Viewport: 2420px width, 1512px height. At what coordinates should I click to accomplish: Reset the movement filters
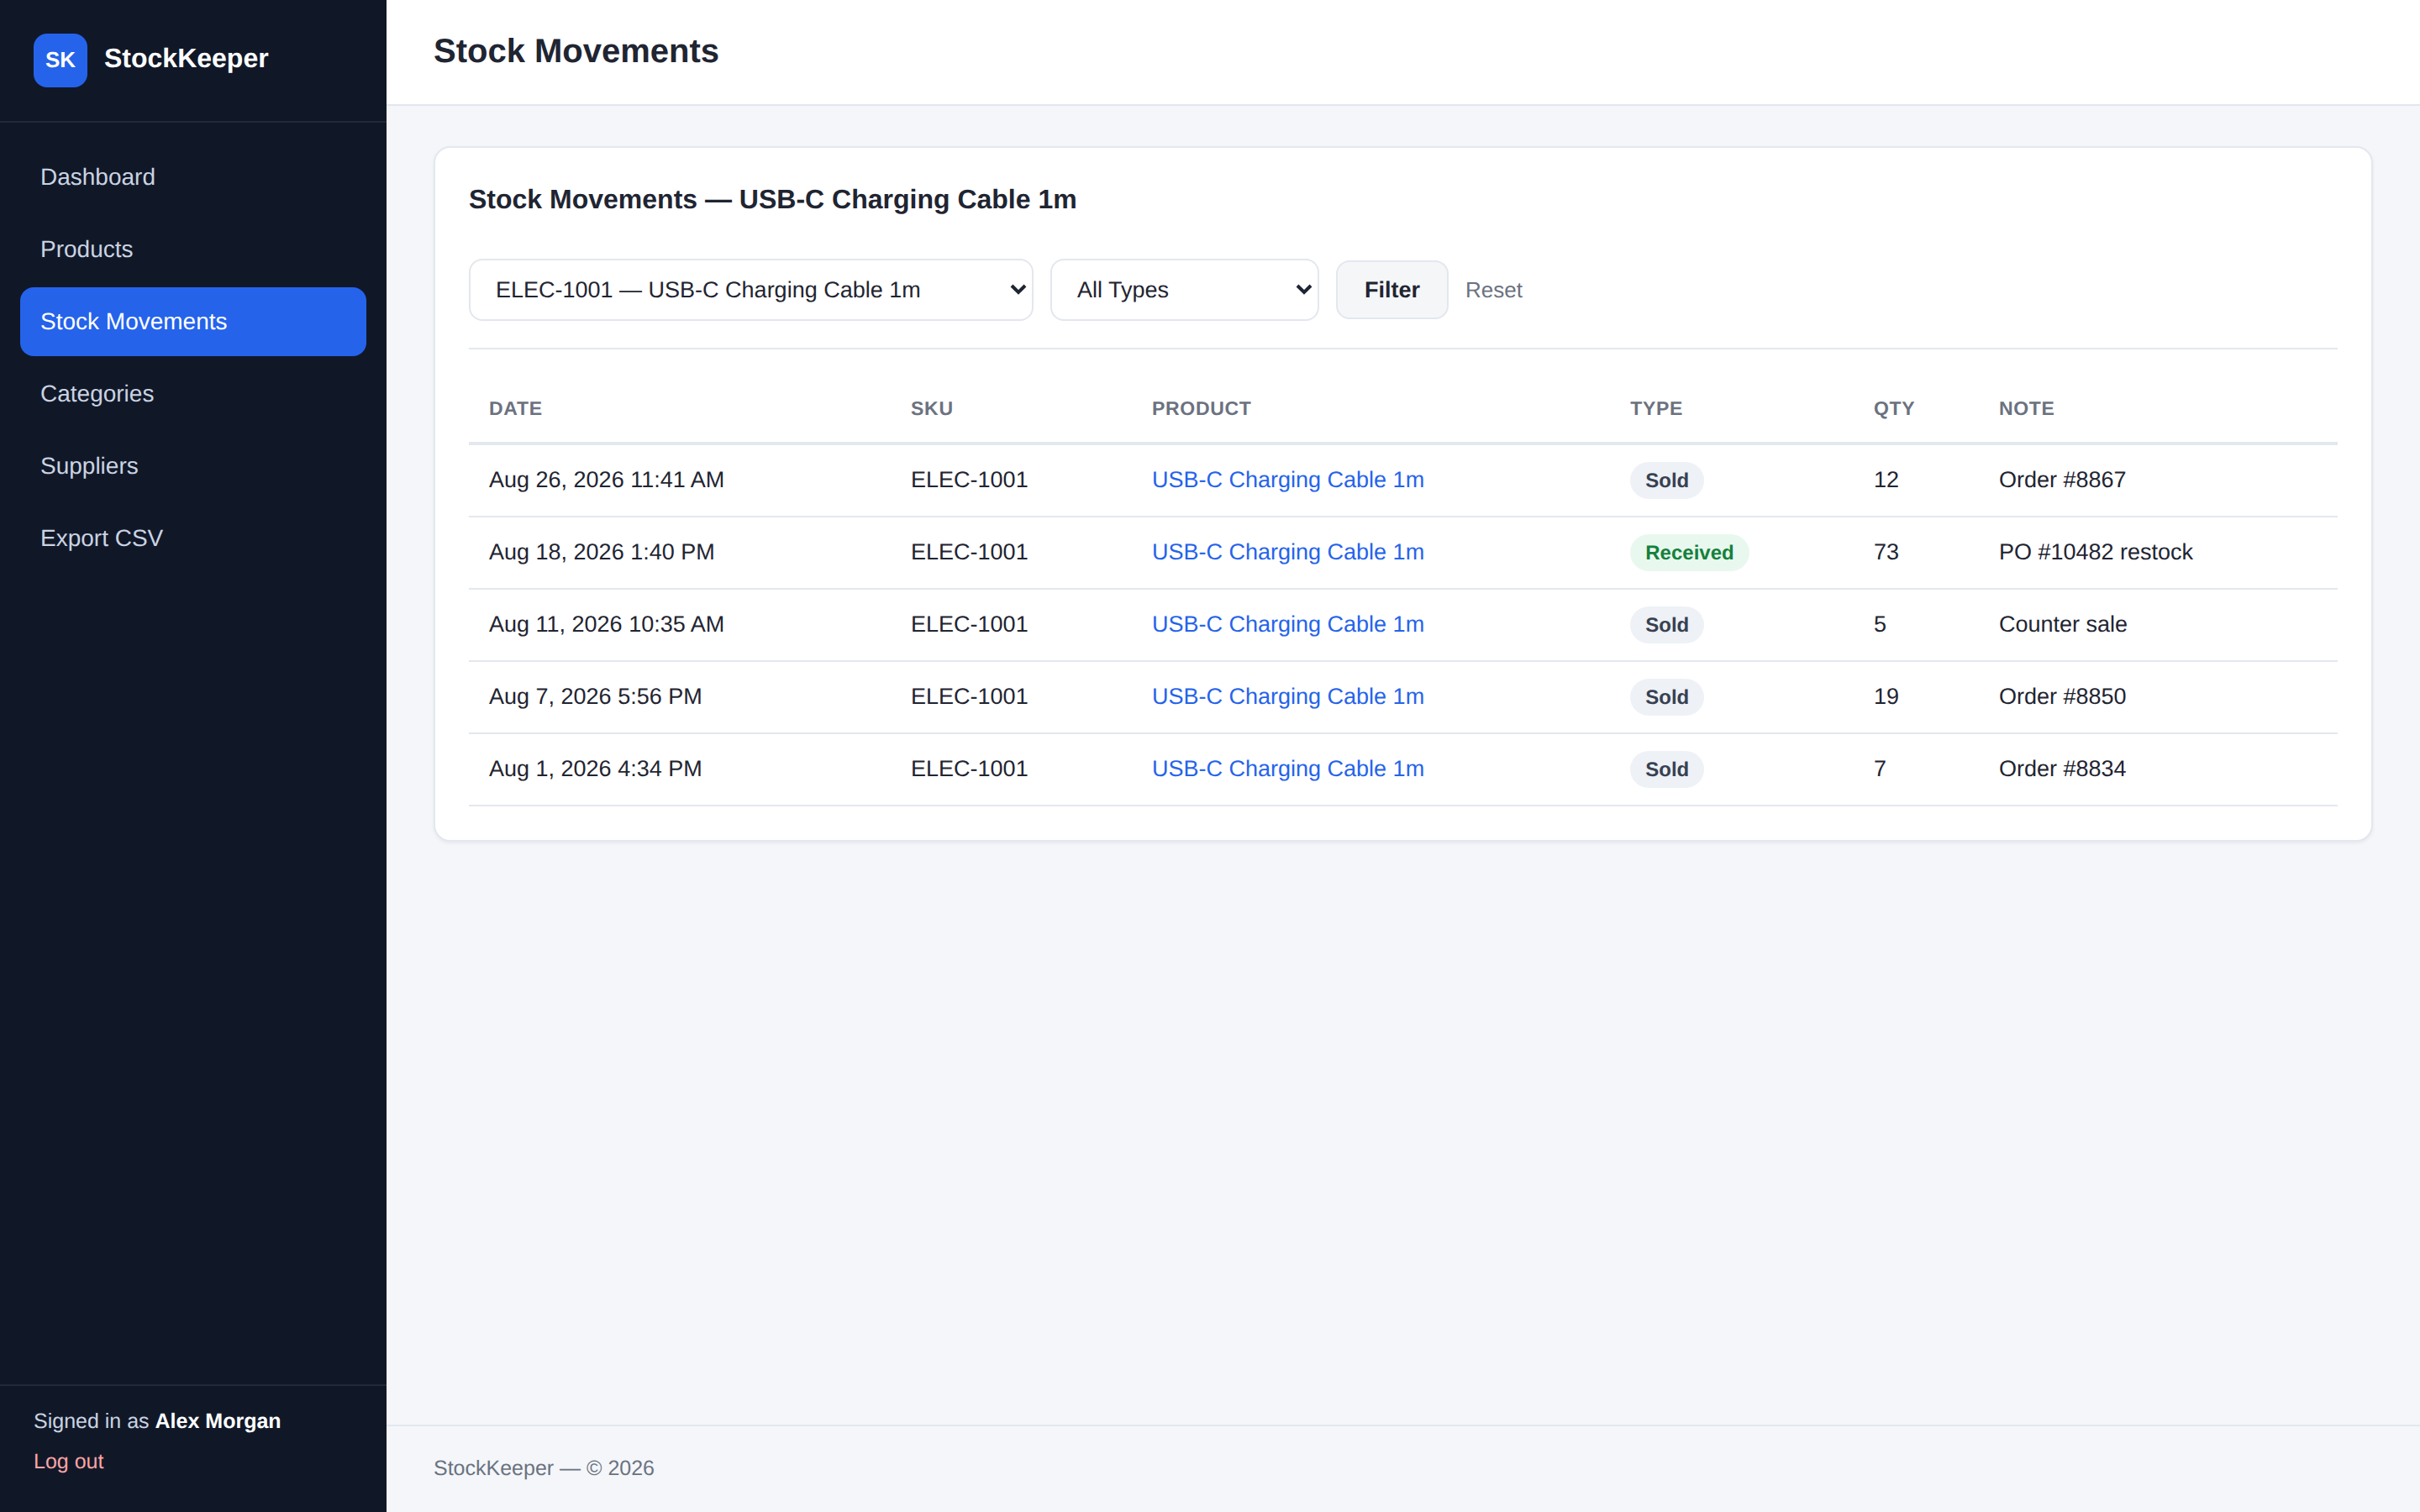[x=1493, y=290]
